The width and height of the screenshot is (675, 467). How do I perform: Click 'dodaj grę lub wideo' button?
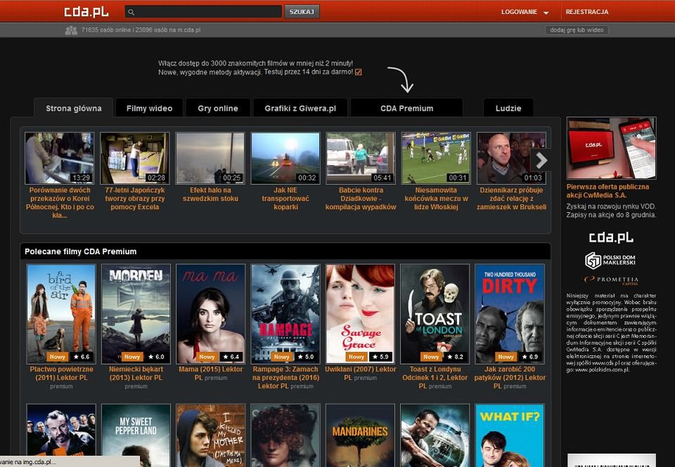pos(577,30)
